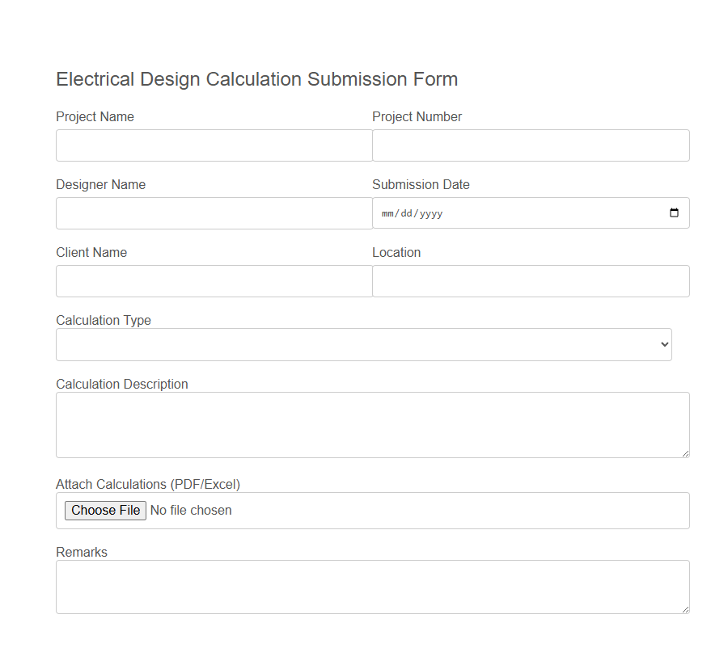
Task: Open the Submission Date calendar picker icon
Action: click(674, 213)
